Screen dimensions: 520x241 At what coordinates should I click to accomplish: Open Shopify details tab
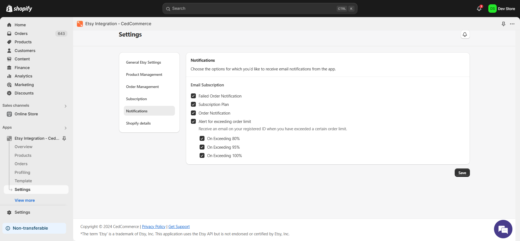coord(149,123)
